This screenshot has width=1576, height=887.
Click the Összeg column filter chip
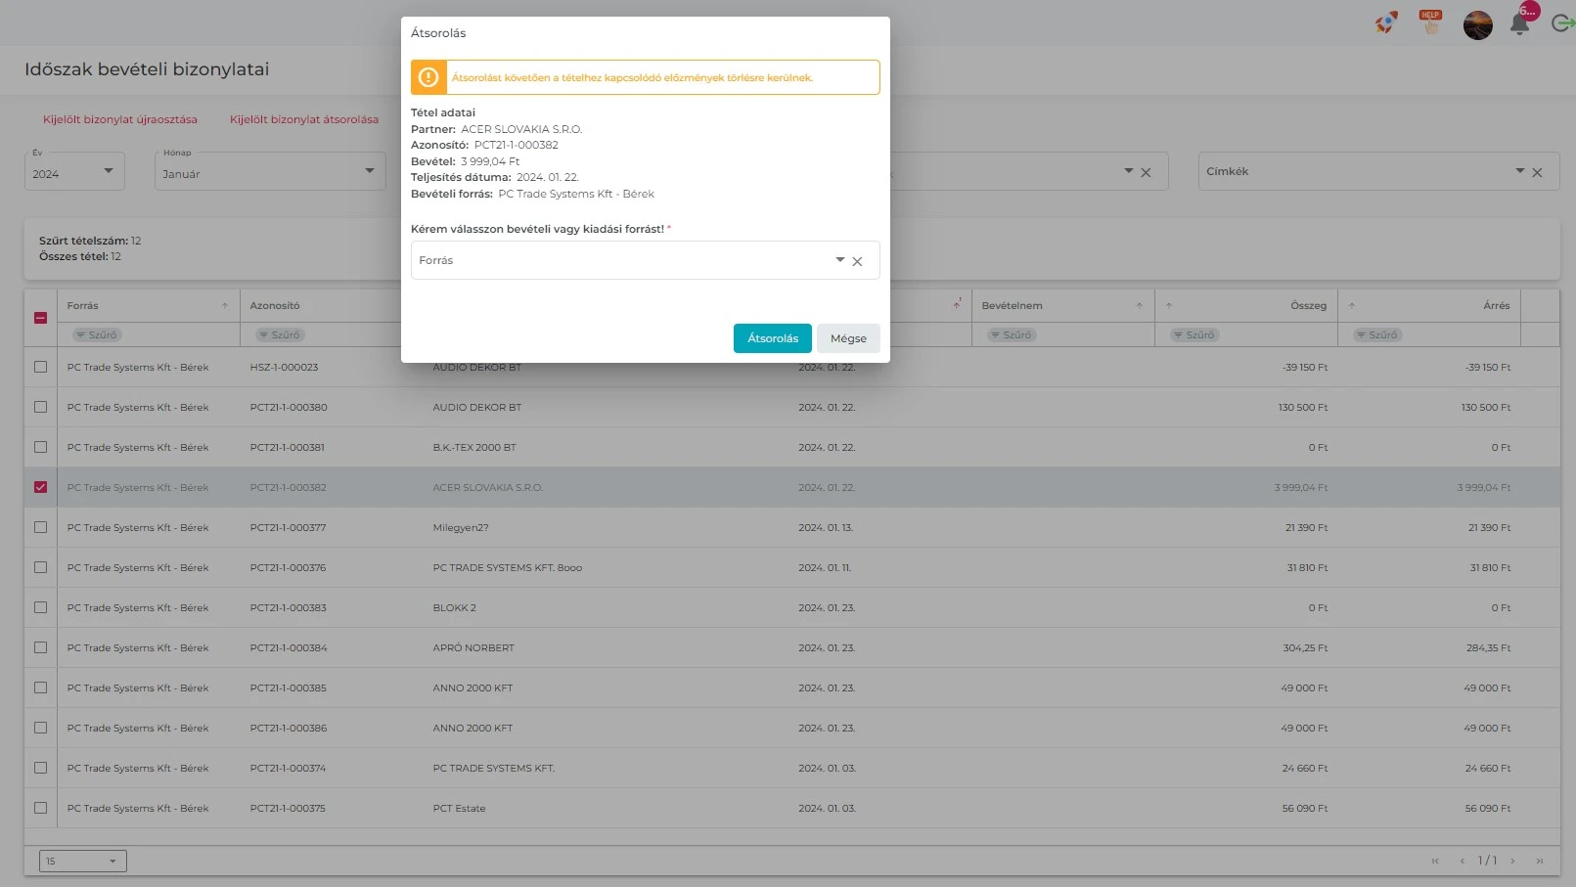click(1193, 335)
